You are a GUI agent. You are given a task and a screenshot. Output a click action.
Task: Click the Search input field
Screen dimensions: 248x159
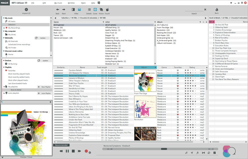pyautogui.click(x=194, y=10)
